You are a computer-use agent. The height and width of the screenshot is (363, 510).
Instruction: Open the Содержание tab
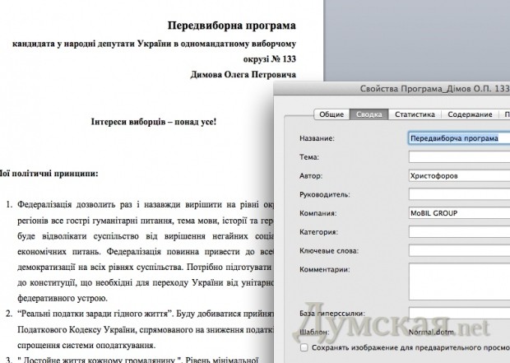click(470, 115)
